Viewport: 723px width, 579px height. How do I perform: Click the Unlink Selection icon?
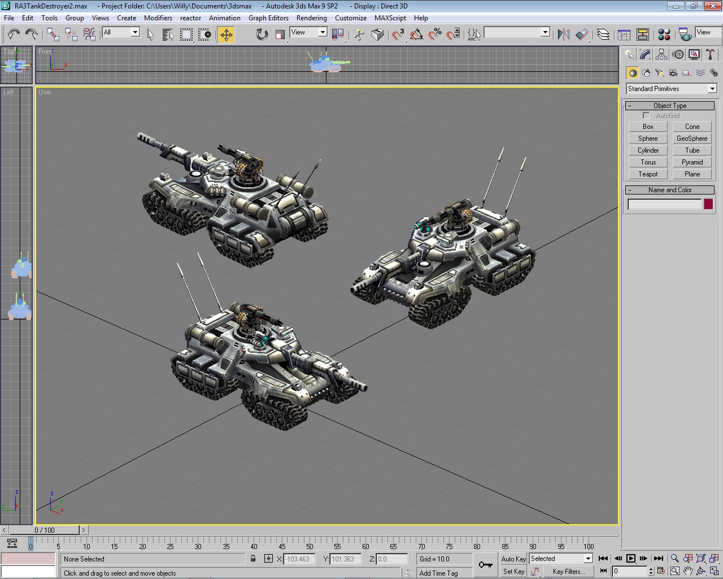[71, 34]
